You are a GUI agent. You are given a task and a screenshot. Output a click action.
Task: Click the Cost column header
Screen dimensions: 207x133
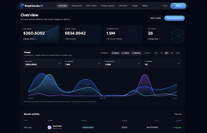156,121
